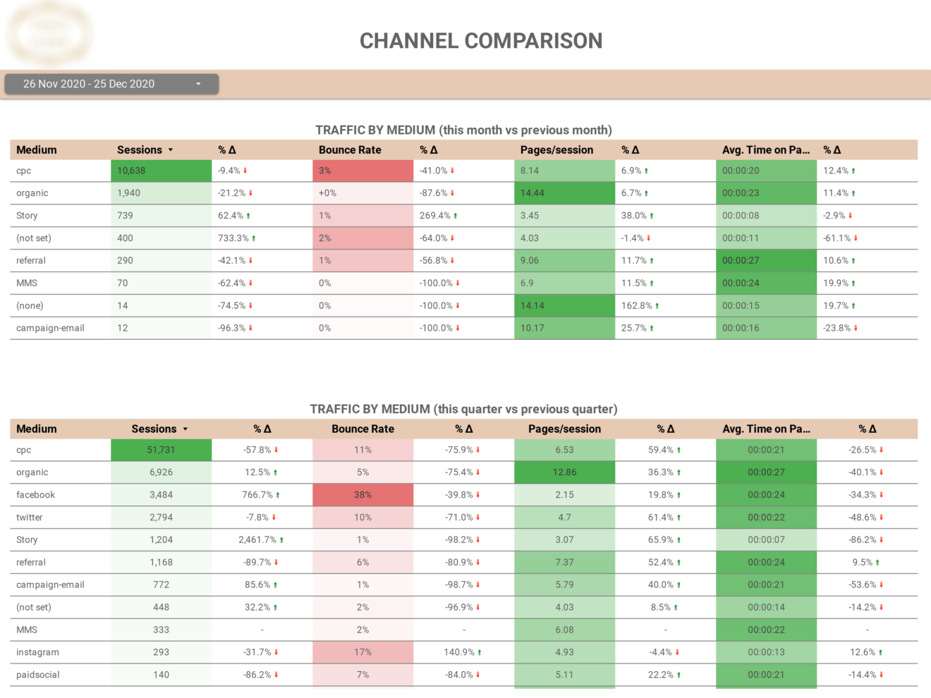Image resolution: width=931 pixels, height=698 pixels.
Task: Open the date range dropdown 26 Nov 2020
Action: (x=111, y=84)
